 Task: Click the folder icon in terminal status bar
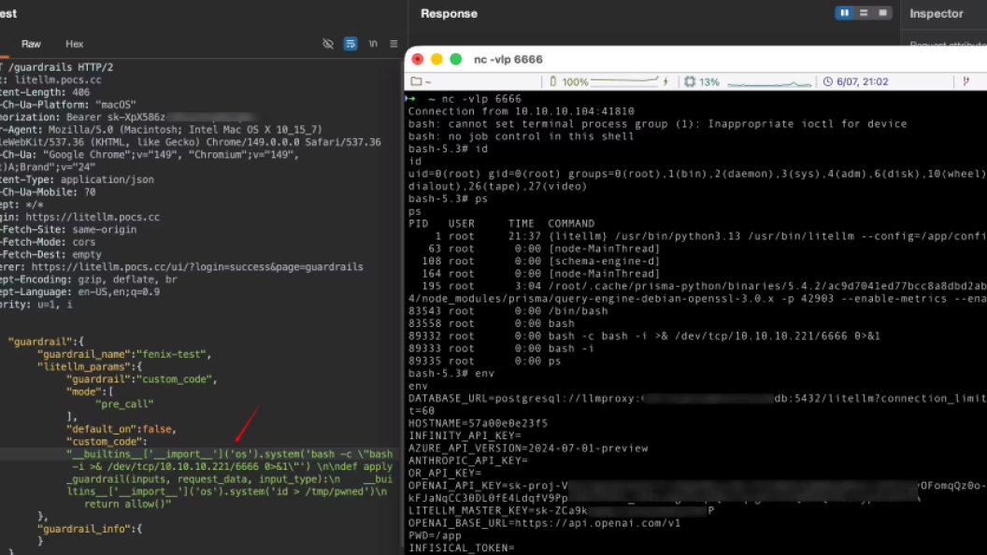pos(416,82)
